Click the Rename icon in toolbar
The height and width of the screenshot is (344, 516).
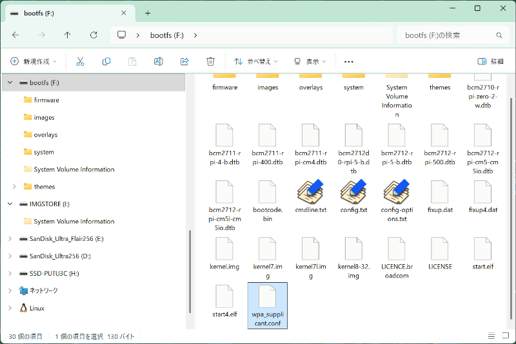coord(158,61)
